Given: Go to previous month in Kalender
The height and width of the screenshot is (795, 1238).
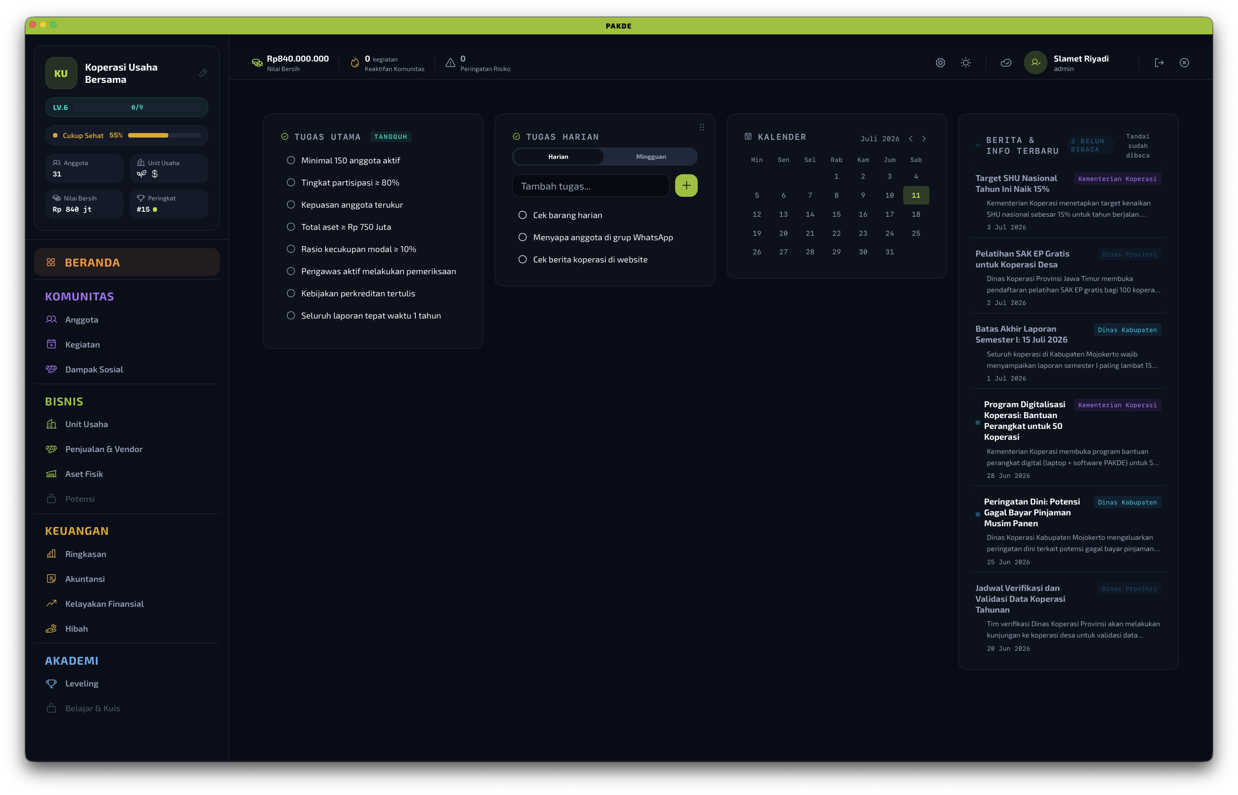Looking at the screenshot, I should (x=911, y=138).
